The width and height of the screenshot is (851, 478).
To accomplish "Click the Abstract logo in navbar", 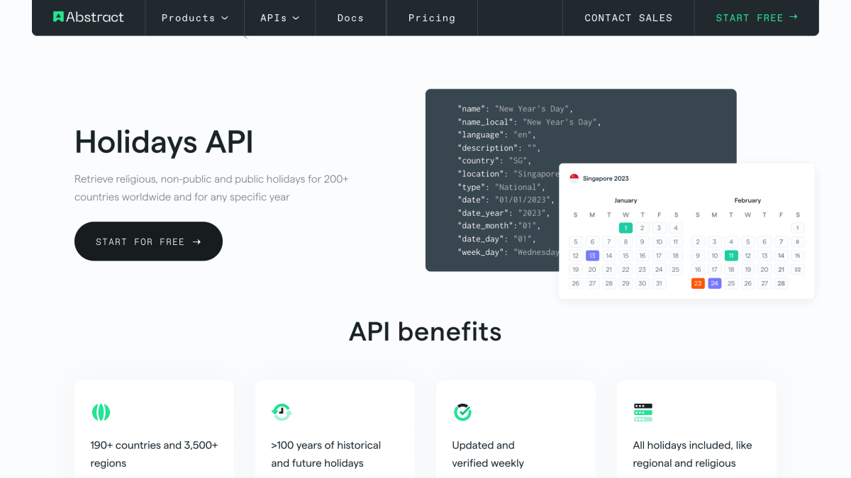I will [x=89, y=17].
